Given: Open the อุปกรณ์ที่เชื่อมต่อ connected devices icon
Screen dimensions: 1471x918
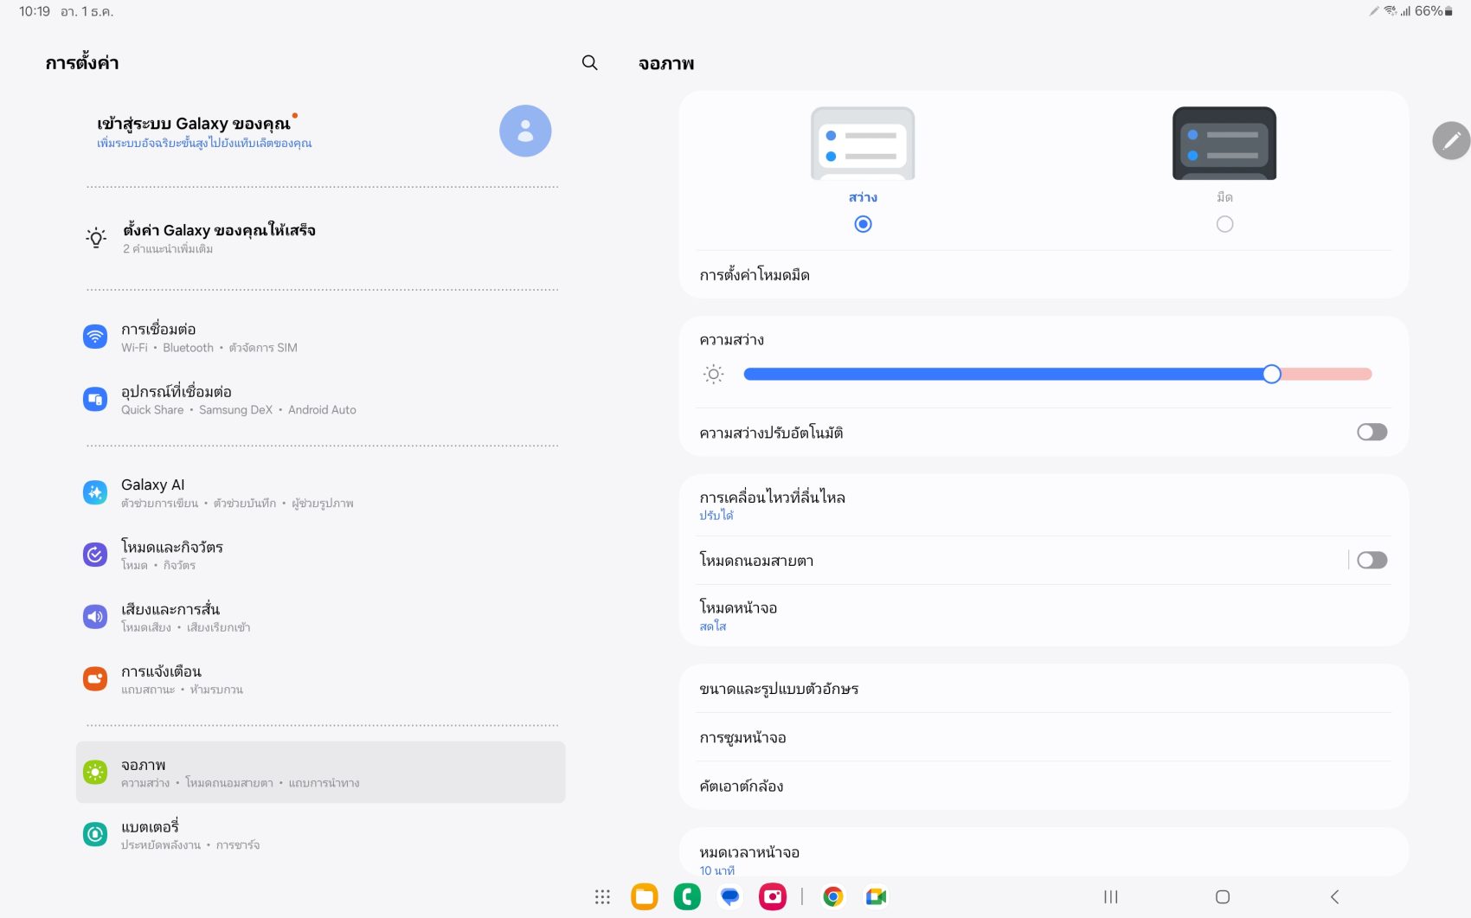Looking at the screenshot, I should coord(95,399).
